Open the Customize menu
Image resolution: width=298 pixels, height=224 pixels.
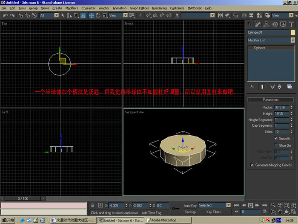[177, 8]
